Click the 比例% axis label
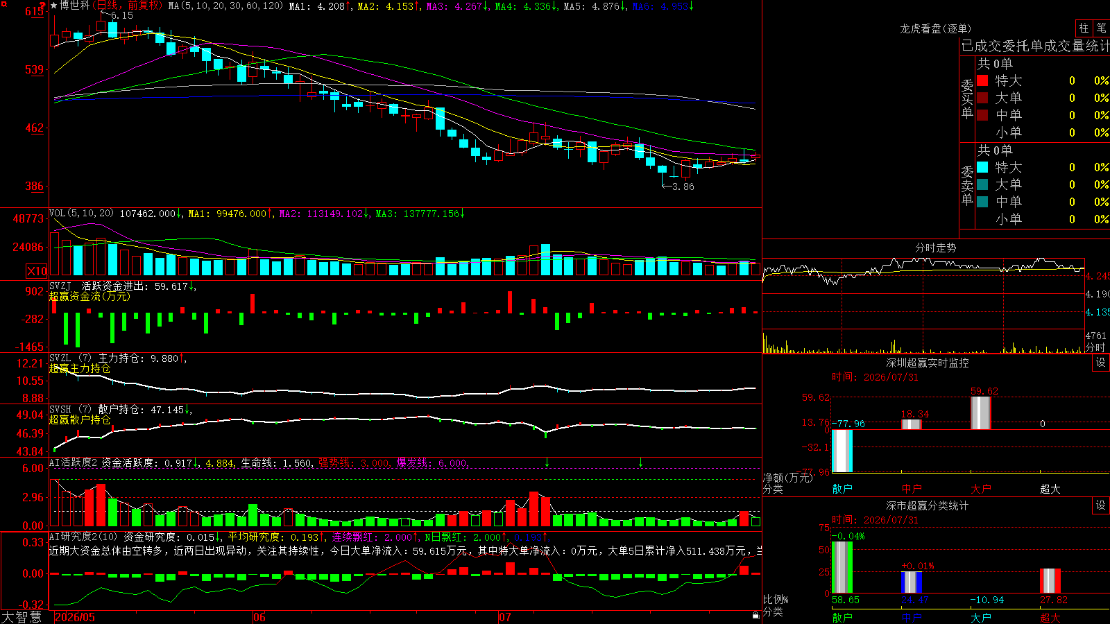 [x=776, y=599]
